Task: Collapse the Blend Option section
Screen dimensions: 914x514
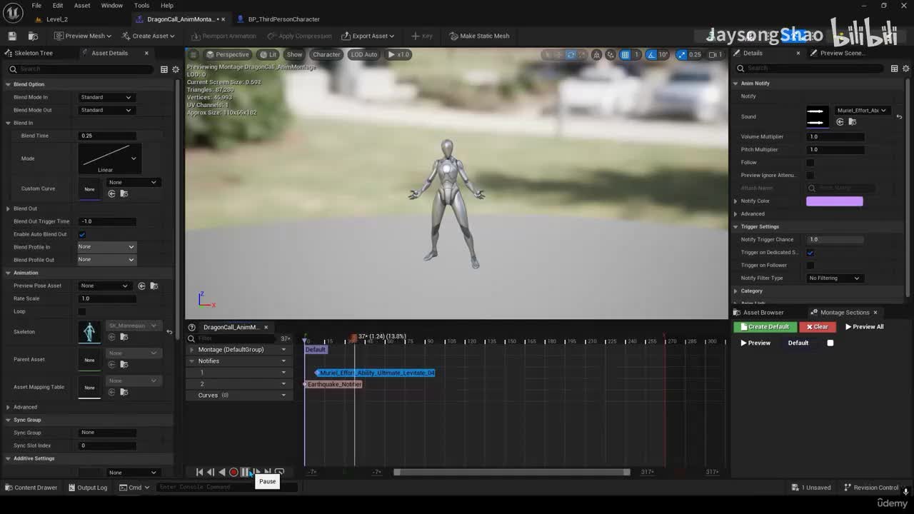Action: tap(8, 84)
